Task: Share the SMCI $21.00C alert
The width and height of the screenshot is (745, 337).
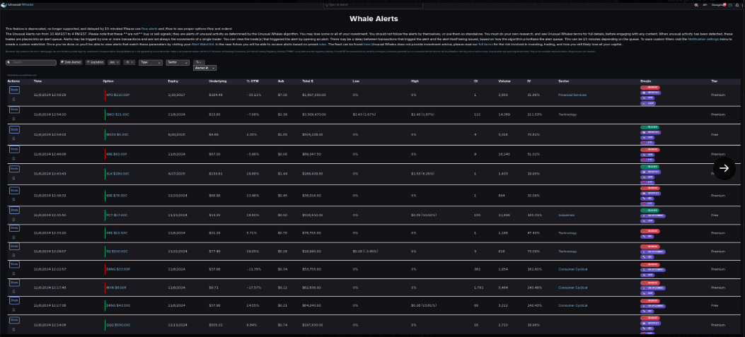Action: (13, 110)
